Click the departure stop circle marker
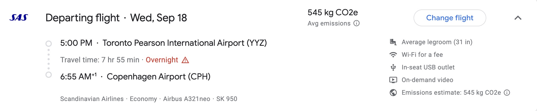 click(49, 43)
